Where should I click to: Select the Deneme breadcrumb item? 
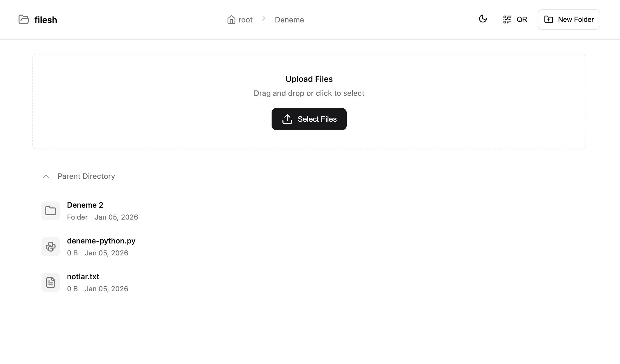(289, 20)
